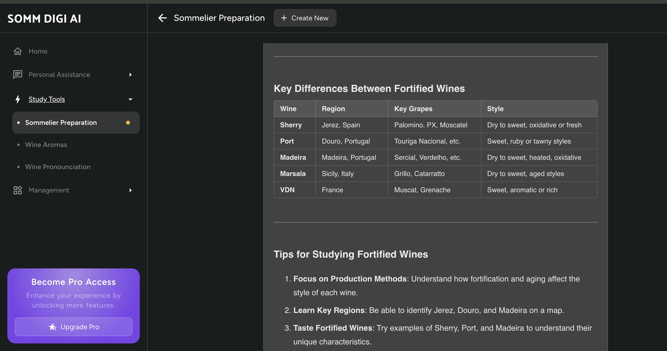667x351 pixels.
Task: Click the Home house icon
Action: [x=18, y=51]
